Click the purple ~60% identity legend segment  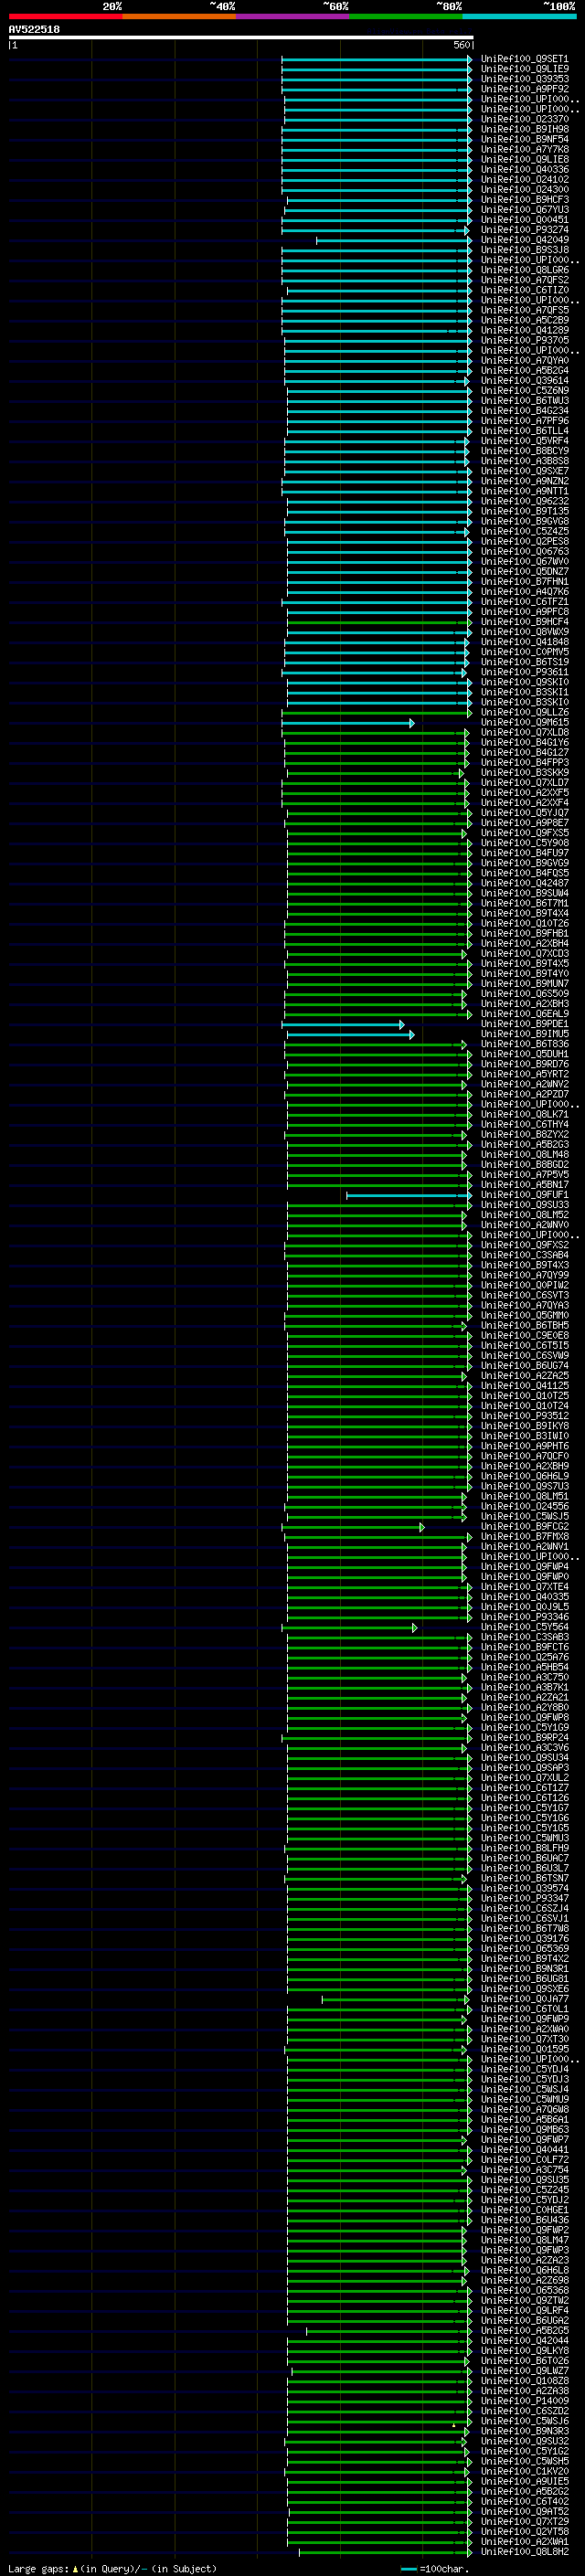pyautogui.click(x=292, y=16)
